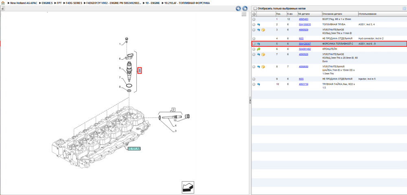Click blue arrow icon on part 504128307 row

258,44
